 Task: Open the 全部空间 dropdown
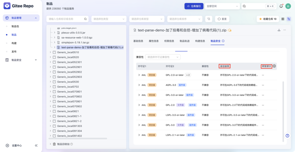click(x=222, y=6)
